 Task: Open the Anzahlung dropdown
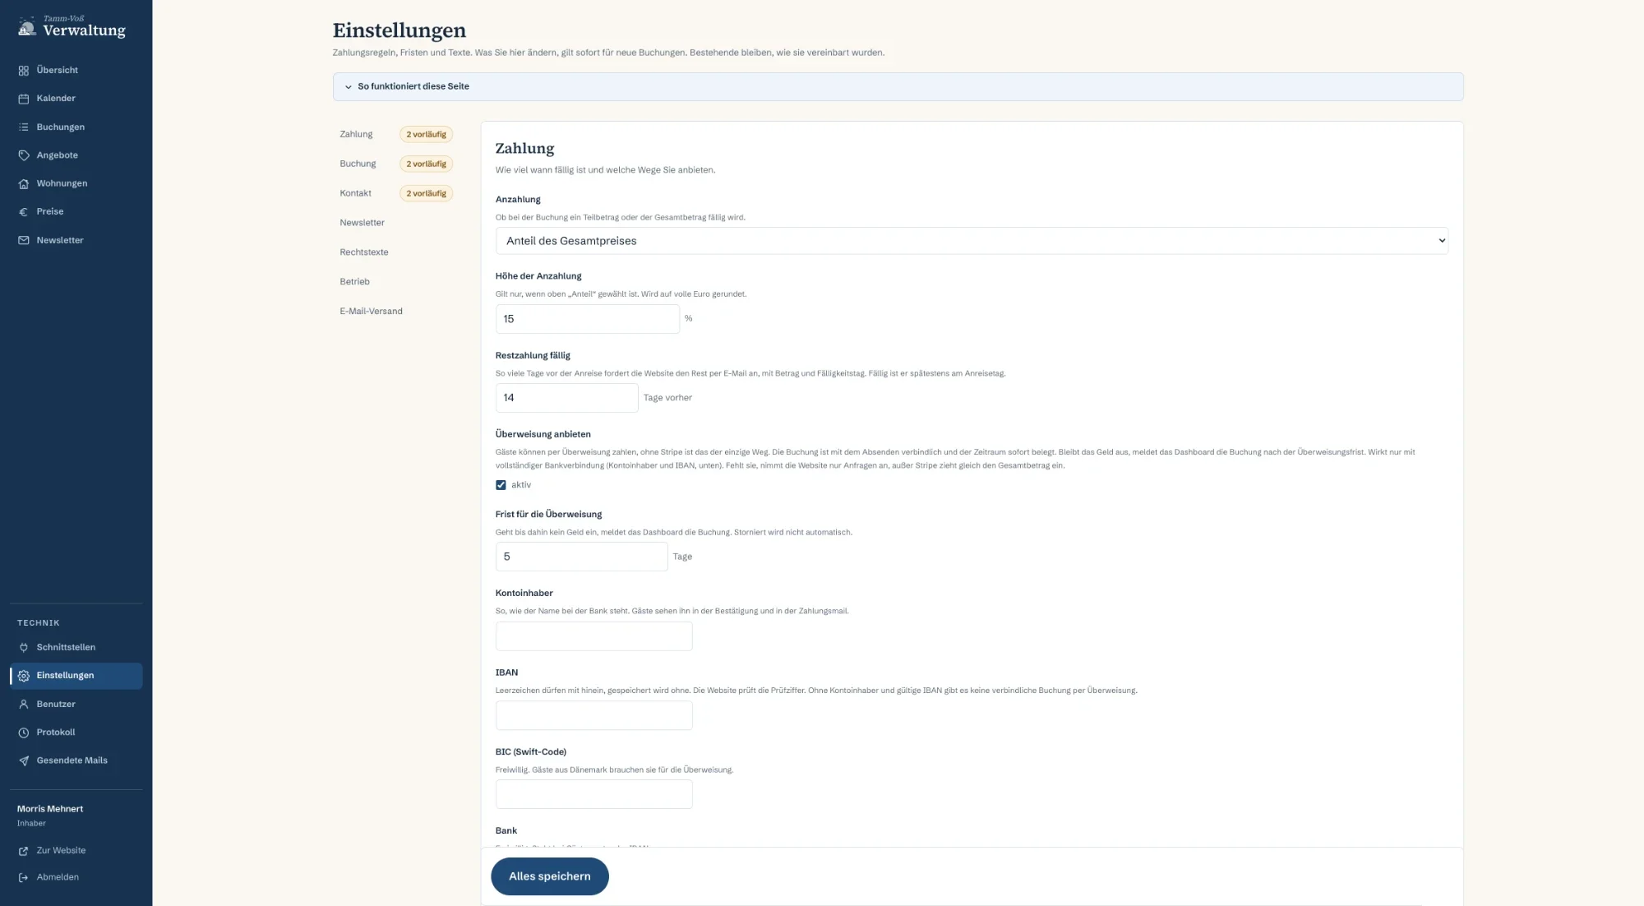click(972, 241)
